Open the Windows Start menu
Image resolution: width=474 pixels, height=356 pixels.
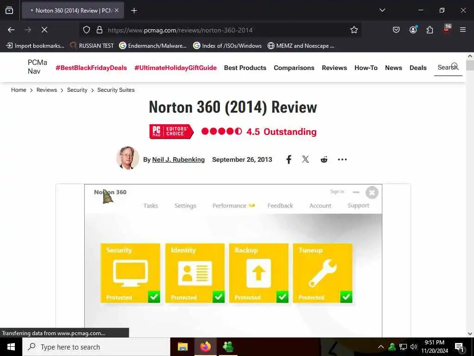pyautogui.click(x=11, y=347)
